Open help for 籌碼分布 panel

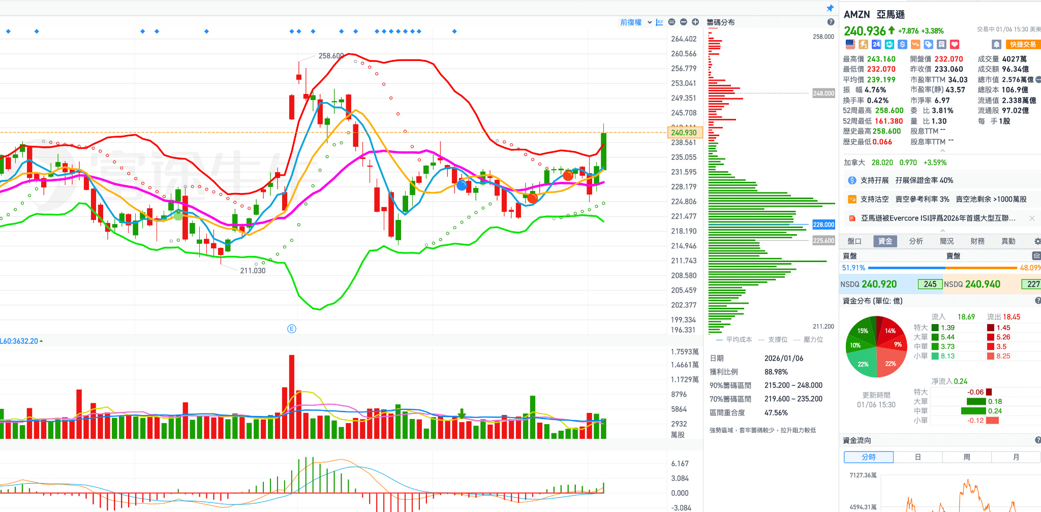point(831,22)
